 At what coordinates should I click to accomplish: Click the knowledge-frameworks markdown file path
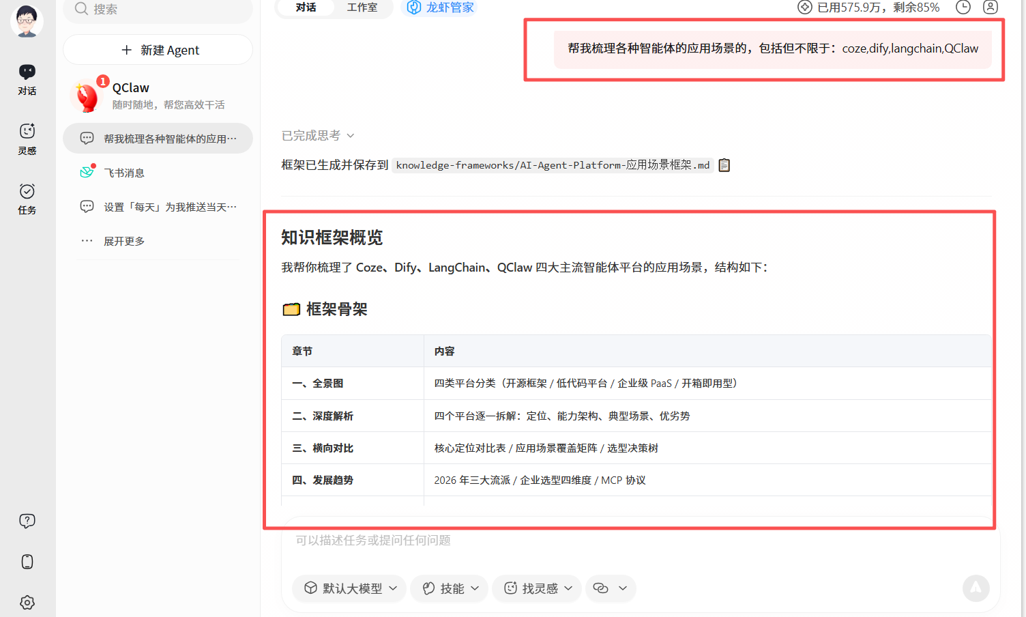click(553, 165)
